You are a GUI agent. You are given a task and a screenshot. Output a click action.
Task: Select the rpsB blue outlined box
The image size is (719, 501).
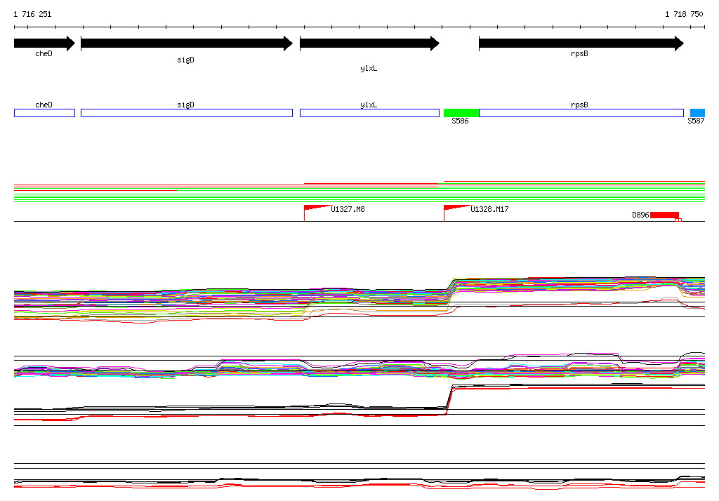pyautogui.click(x=581, y=113)
